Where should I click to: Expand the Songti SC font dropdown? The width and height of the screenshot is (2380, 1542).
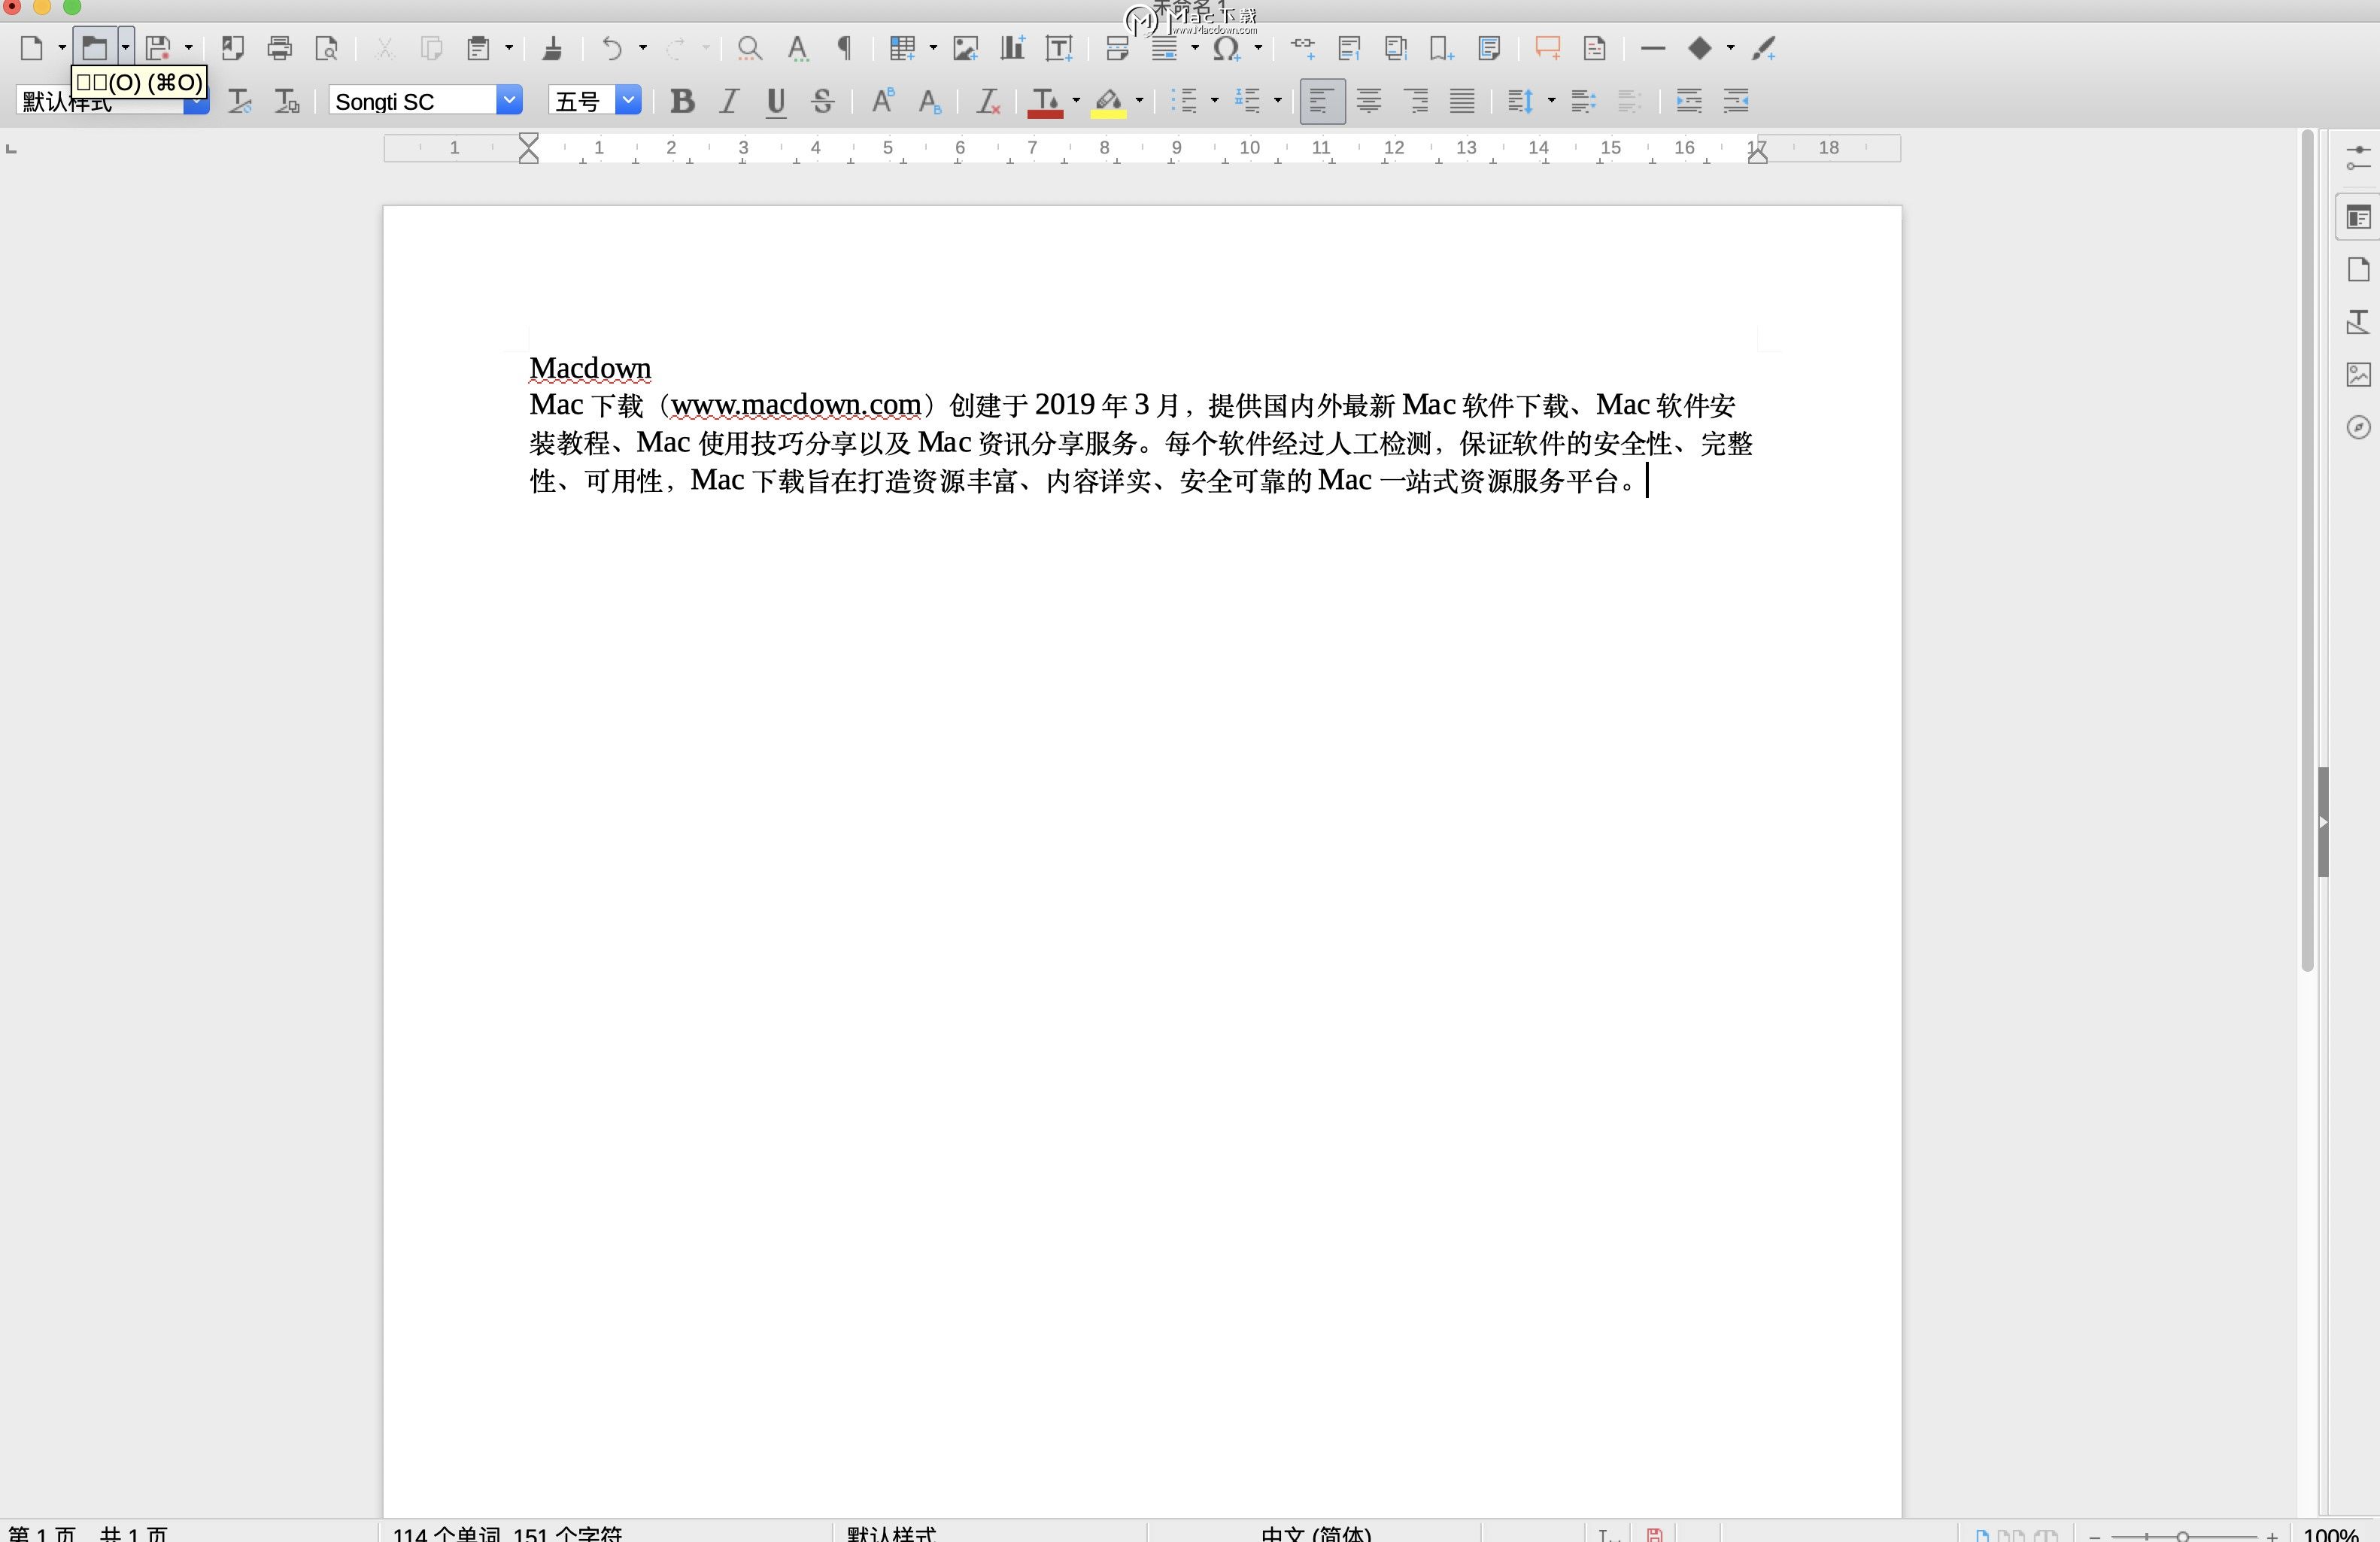click(x=509, y=101)
